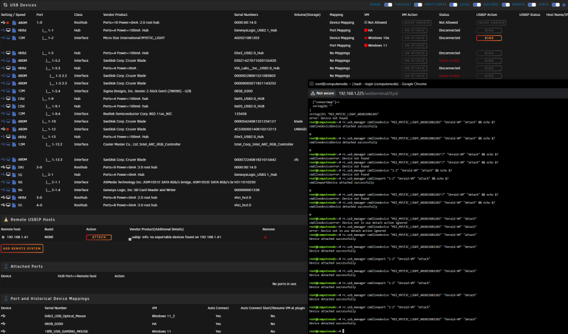Click INUSE UNRAID in the VM Action column
Screen dimensions: 568x334
pyautogui.click(x=416, y=23)
